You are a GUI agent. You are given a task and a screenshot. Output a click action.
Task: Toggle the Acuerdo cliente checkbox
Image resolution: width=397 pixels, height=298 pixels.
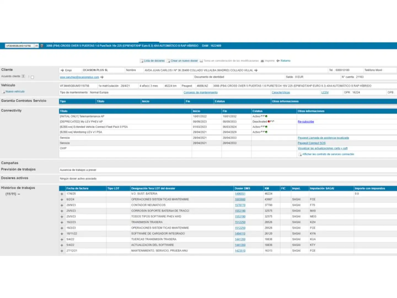32,77
